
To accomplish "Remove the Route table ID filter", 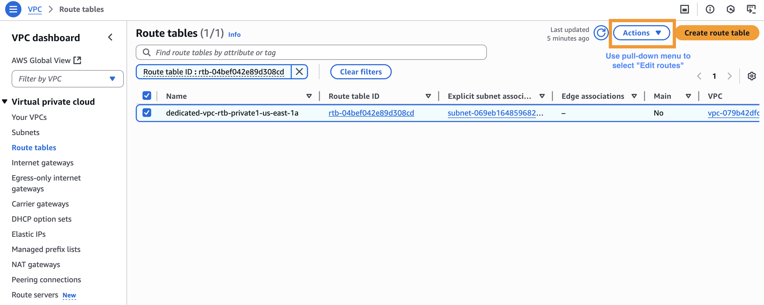I will [299, 72].
